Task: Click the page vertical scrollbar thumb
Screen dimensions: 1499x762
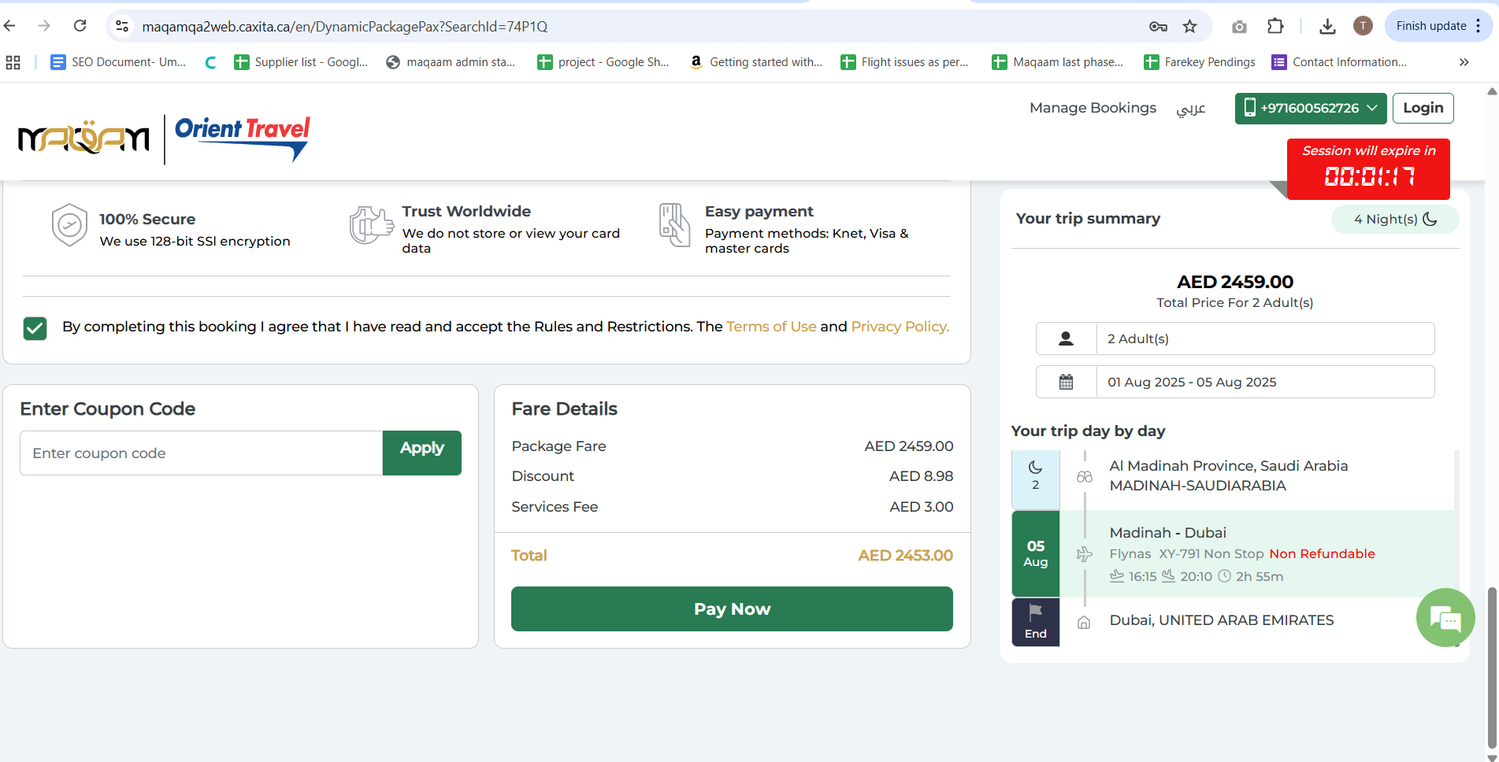Action: 1491,668
